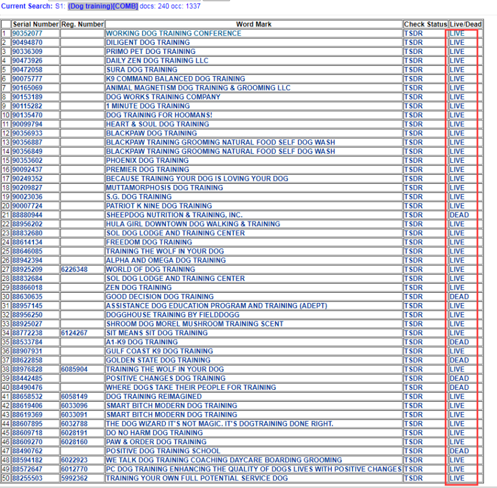Click registration number 6085904
This screenshot has height=488, width=497.
coord(74,369)
